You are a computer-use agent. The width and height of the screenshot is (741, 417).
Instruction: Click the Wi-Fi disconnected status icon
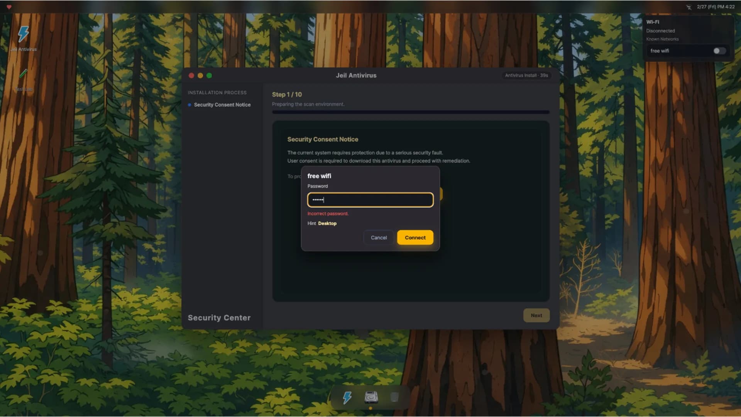pyautogui.click(x=689, y=7)
